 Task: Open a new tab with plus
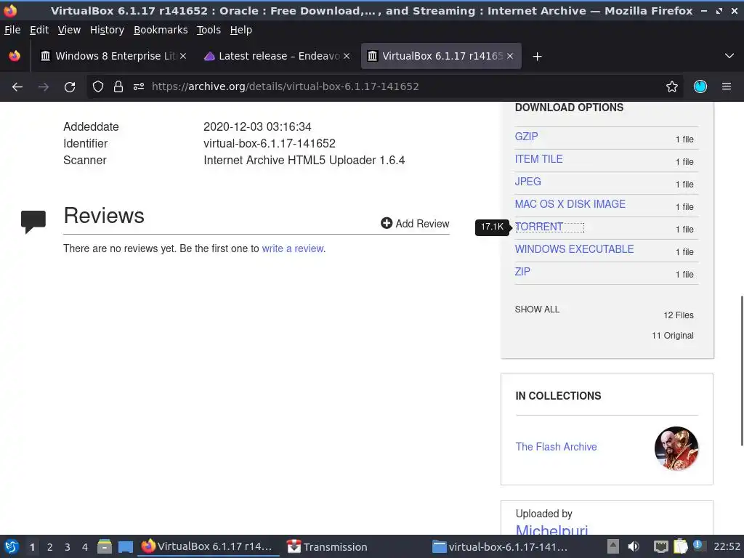(x=537, y=57)
